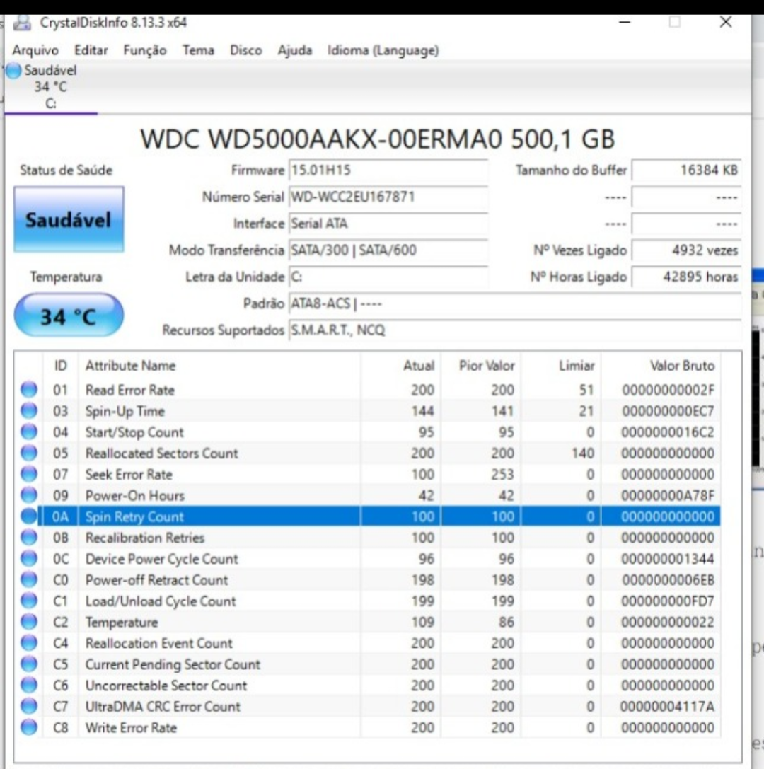Click status orb for UltraDMA CRC Error Count
This screenshot has height=769, width=764.
29,706
